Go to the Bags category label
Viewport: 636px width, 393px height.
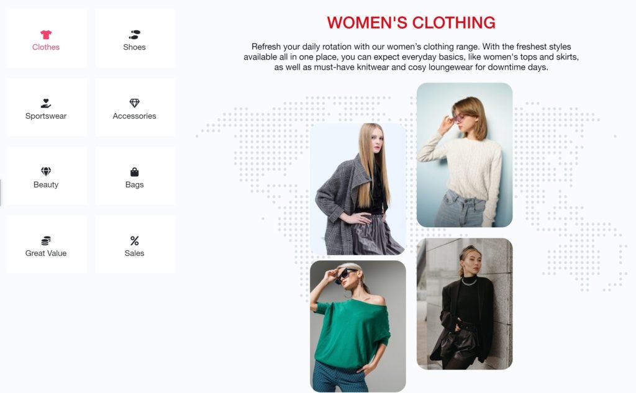tap(134, 184)
